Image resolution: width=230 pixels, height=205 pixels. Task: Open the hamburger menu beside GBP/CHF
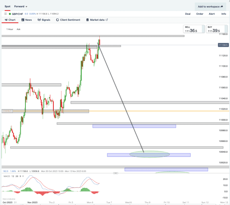(x=6, y=14)
